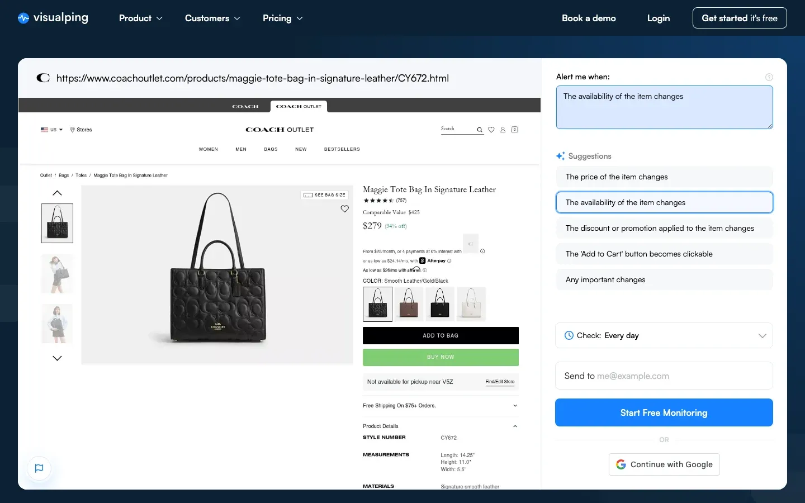This screenshot has width=805, height=503.
Task: Click the Stores location link
Action: click(81, 130)
